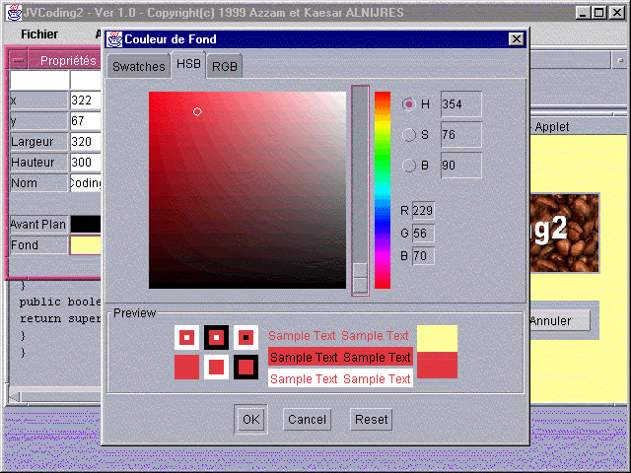This screenshot has width=631, height=473.
Task: Click the JVCoding2 main window Java icon
Action: tap(14, 13)
